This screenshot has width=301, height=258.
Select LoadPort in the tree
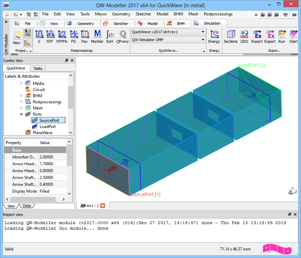click(48, 127)
